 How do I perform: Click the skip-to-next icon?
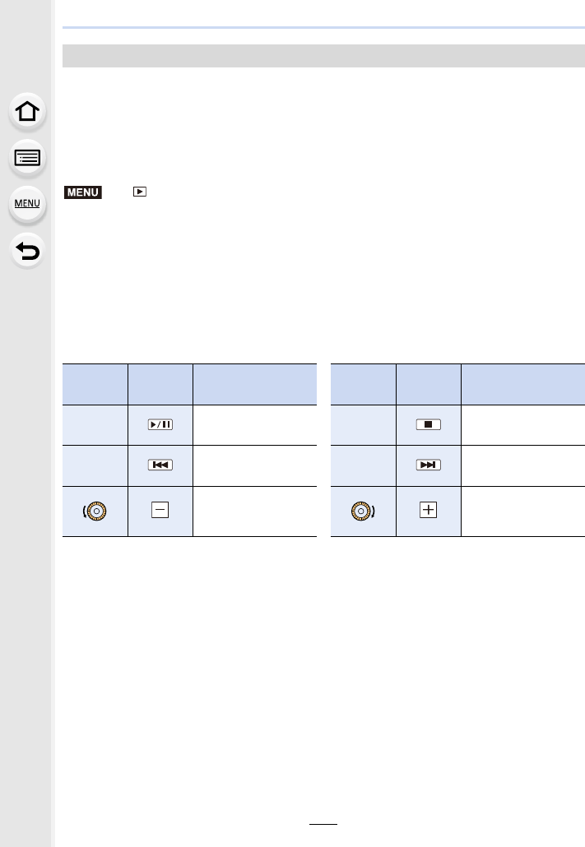pyautogui.click(x=428, y=465)
